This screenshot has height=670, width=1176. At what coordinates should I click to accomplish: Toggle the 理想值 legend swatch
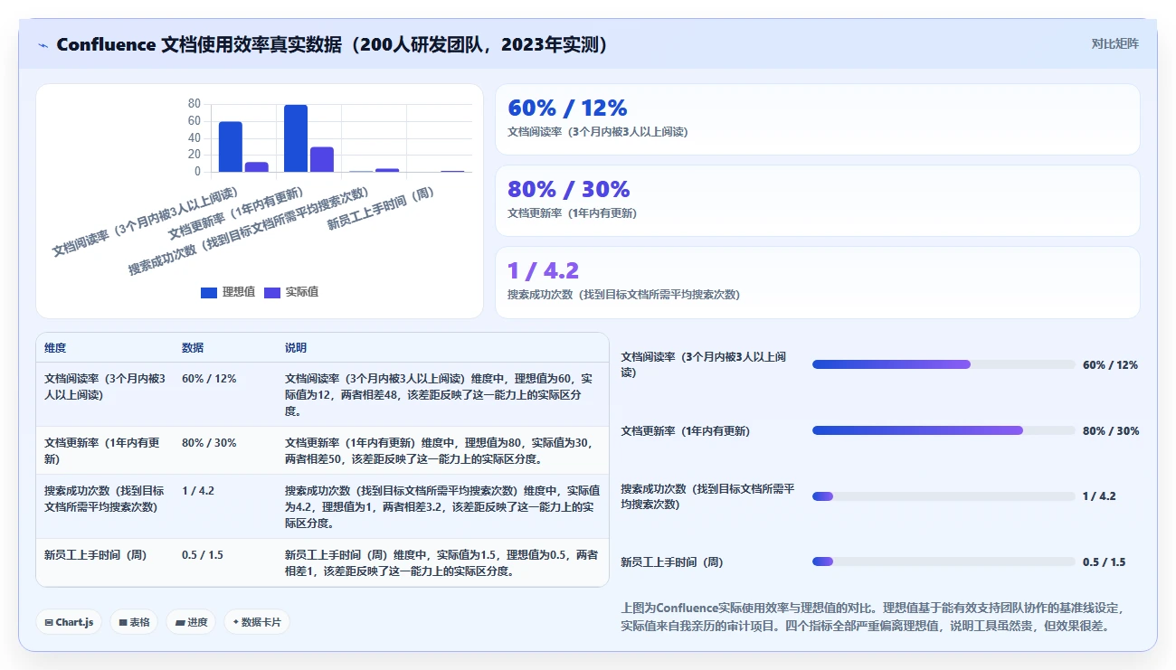(209, 292)
